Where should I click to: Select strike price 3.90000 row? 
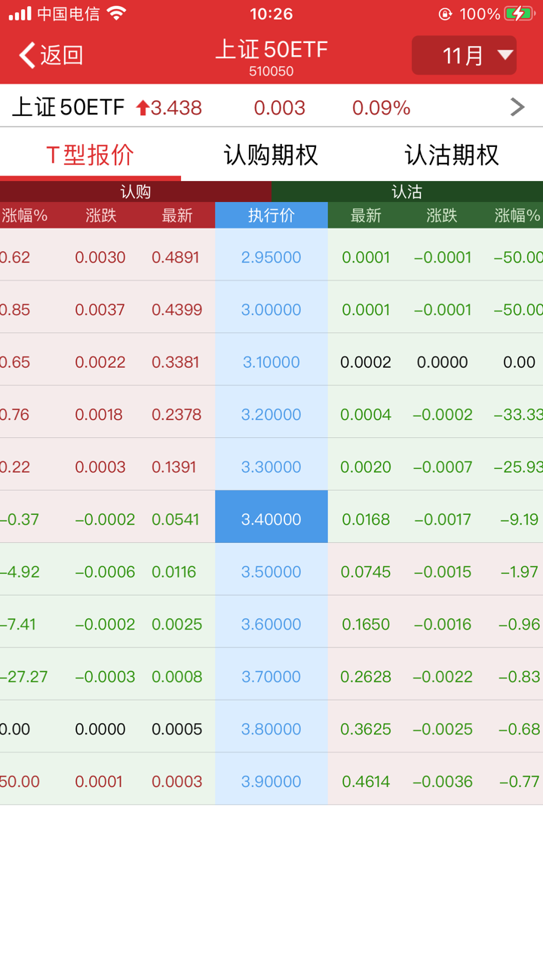point(271,782)
